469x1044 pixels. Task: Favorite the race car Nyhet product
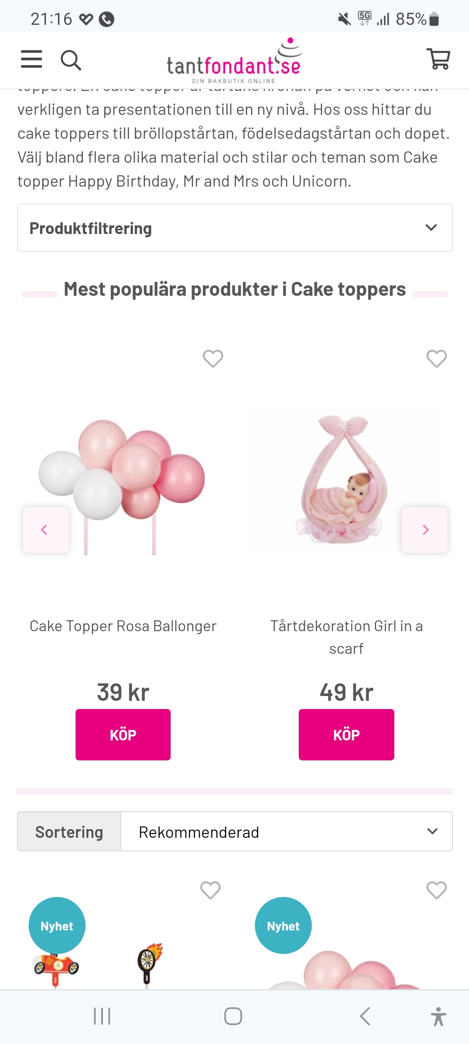pos(211,890)
